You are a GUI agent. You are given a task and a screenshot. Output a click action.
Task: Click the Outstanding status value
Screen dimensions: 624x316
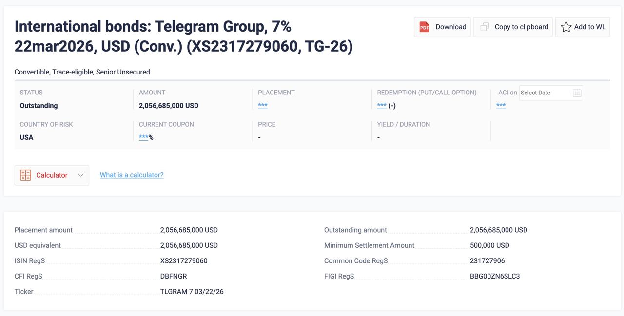tap(39, 106)
